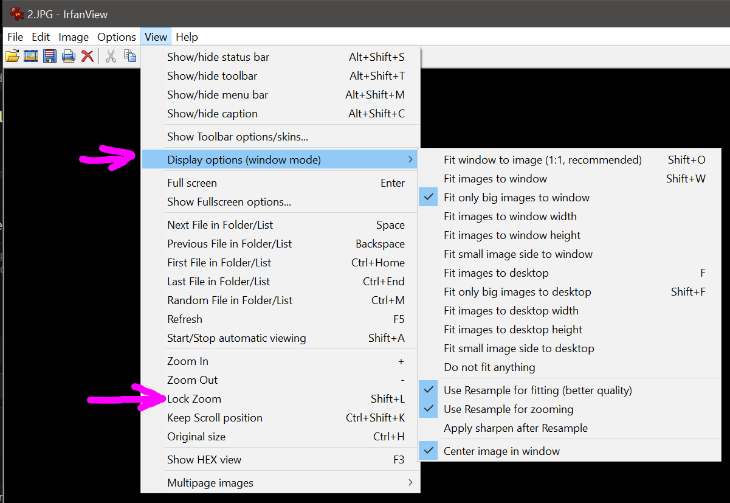Select Fit small image side to desktop
This screenshot has height=503, width=730.
click(x=570, y=349)
